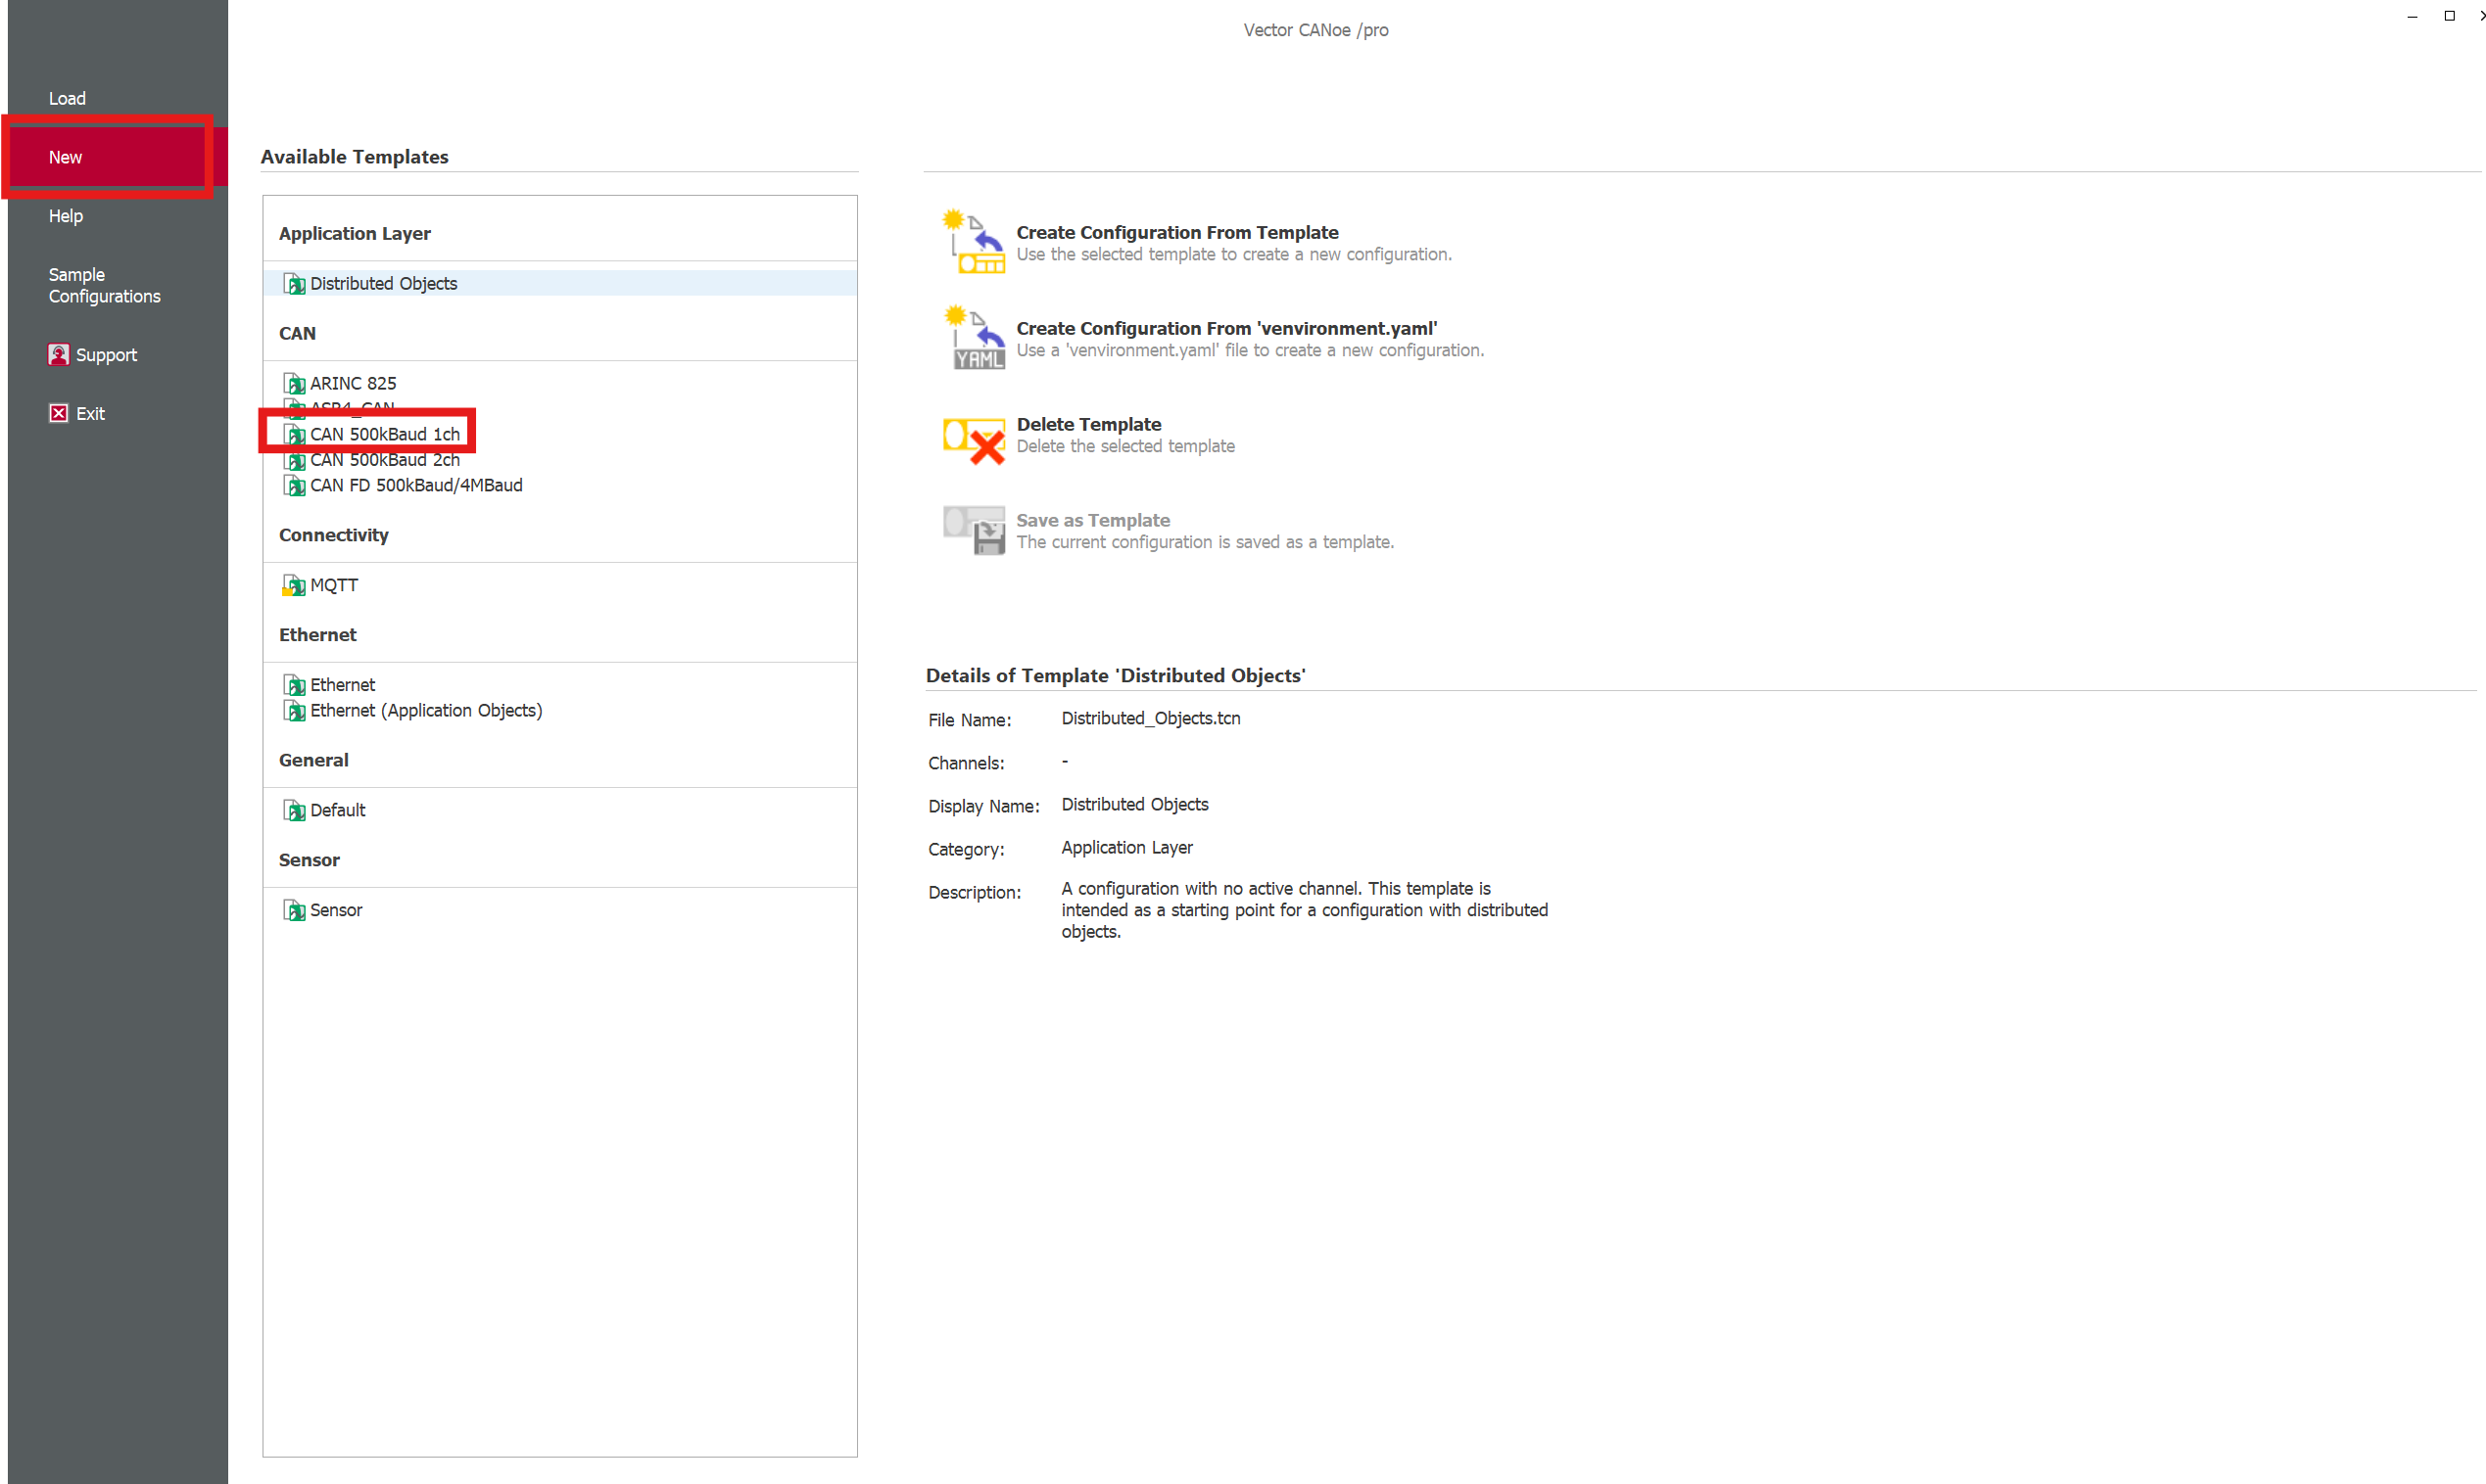Click the Application Layer category header

(x=355, y=234)
